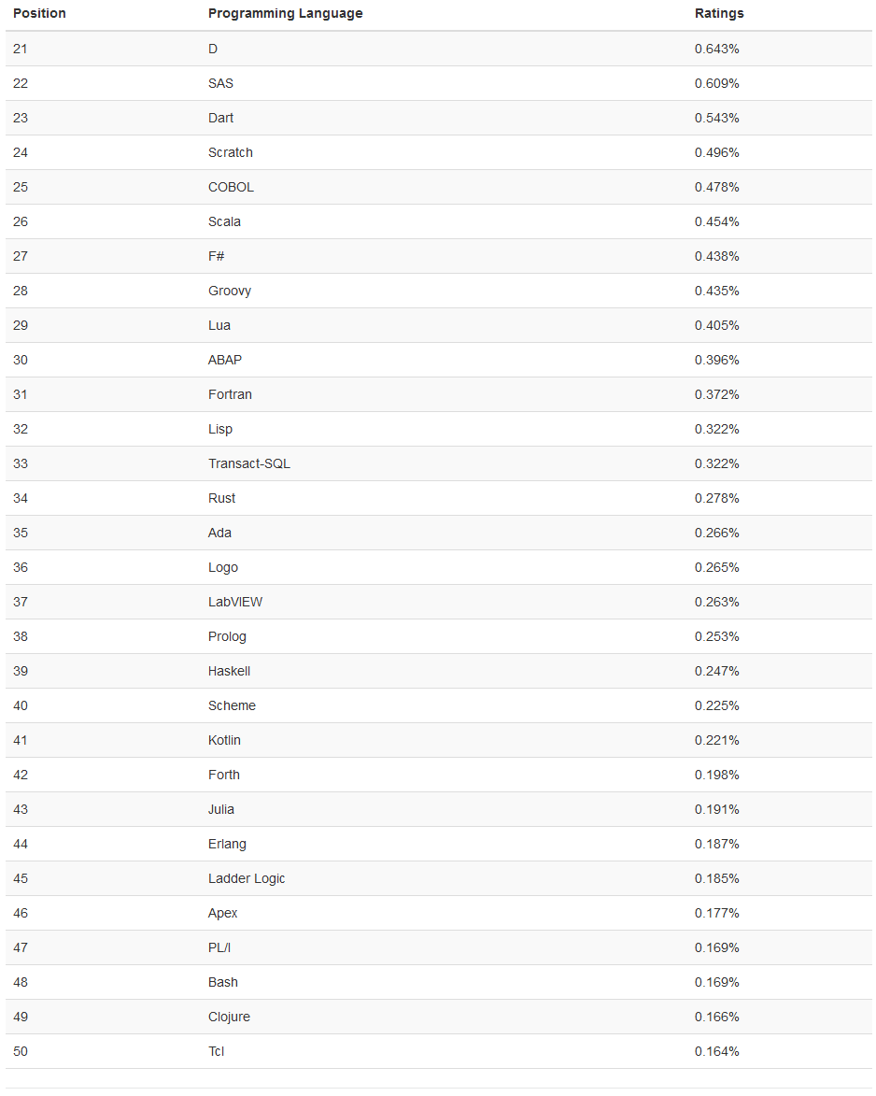Click the Ratings column header
Screen dimensions: 876x1096
coord(719,13)
